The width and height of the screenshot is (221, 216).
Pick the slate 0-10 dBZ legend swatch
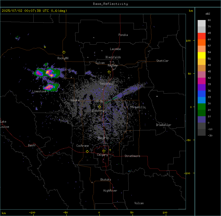coord(202,120)
